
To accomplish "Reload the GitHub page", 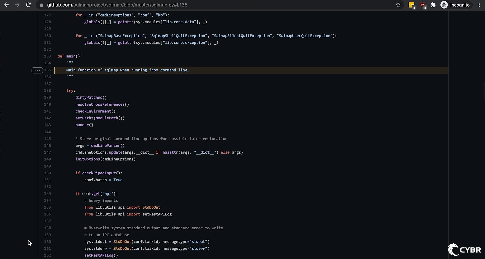I will tap(28, 5).
